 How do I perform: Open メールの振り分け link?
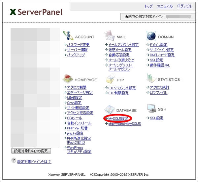121,60
